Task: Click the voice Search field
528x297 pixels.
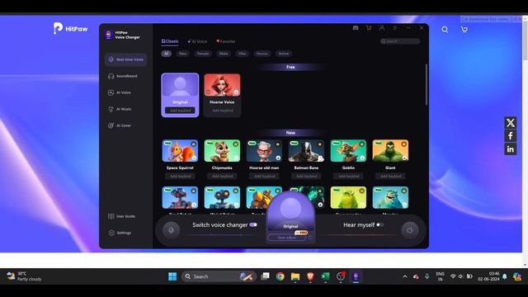Action: pyautogui.click(x=400, y=41)
